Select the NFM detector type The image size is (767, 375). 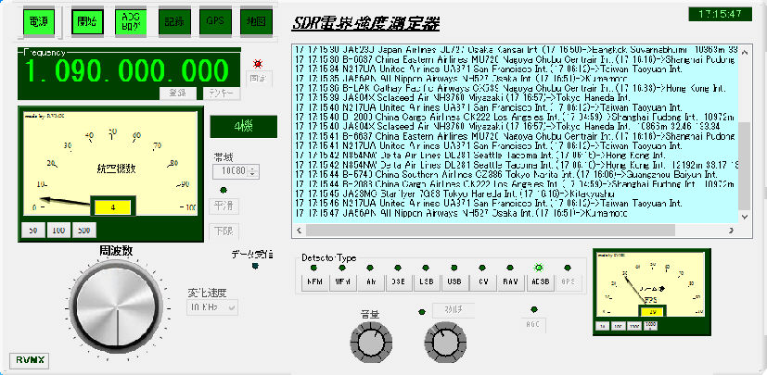[314, 281]
